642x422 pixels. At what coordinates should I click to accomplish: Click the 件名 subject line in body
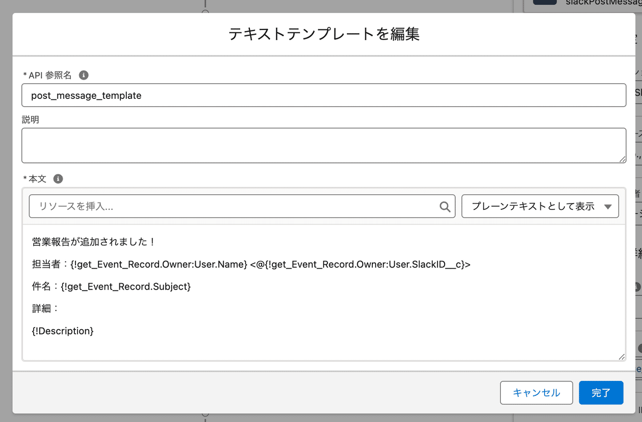click(x=111, y=286)
